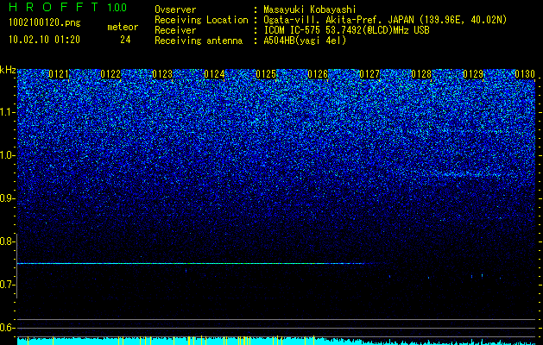Click the 0121 time marker
Viewport: 543px width, 345px height.
[x=59, y=74]
